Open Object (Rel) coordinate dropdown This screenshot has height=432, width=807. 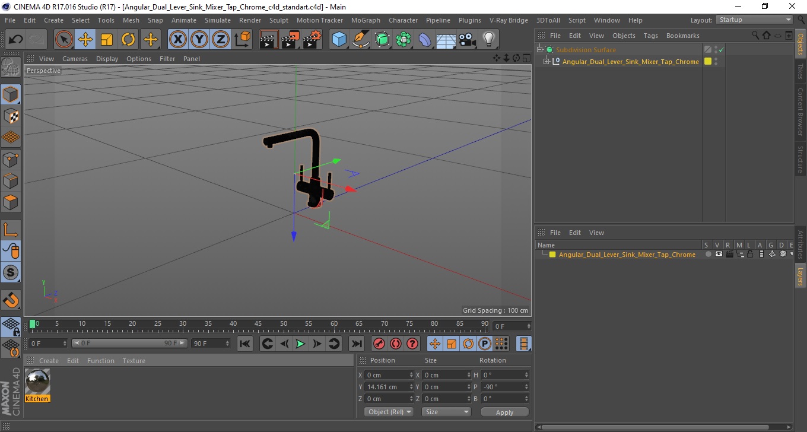coord(389,412)
